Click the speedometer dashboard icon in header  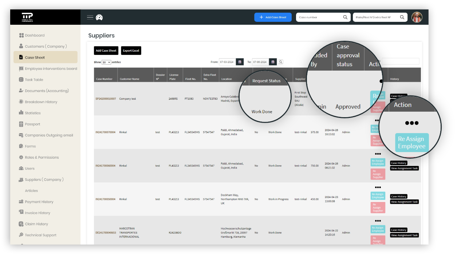coord(99,17)
